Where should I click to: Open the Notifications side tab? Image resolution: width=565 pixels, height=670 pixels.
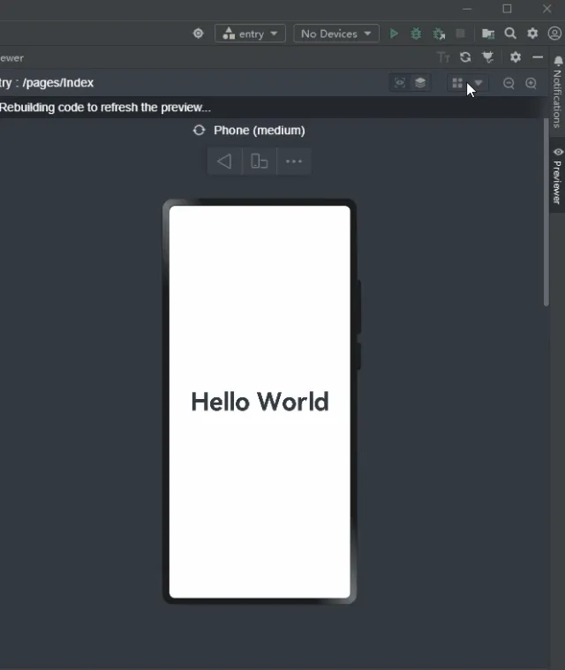[x=557, y=93]
